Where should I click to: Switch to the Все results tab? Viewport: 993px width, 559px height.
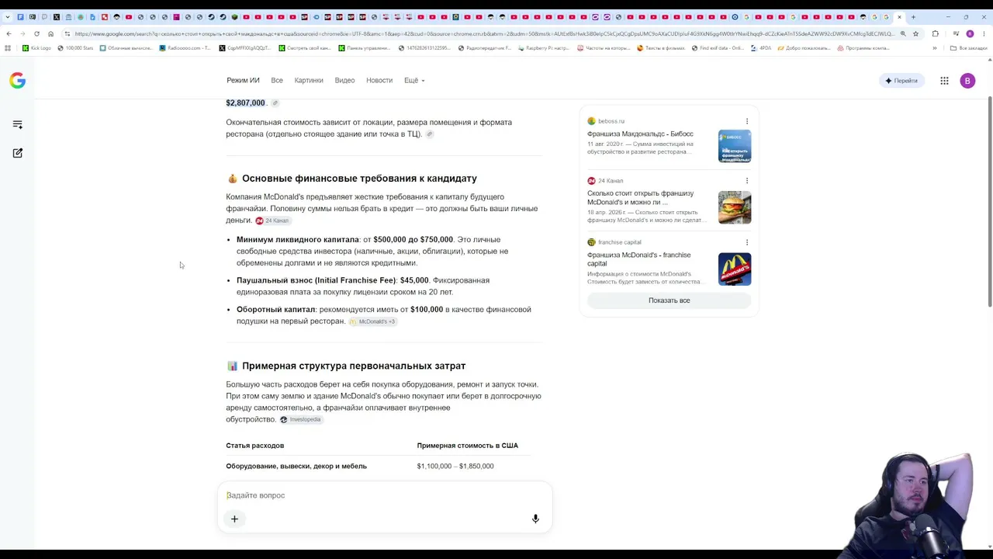point(277,81)
